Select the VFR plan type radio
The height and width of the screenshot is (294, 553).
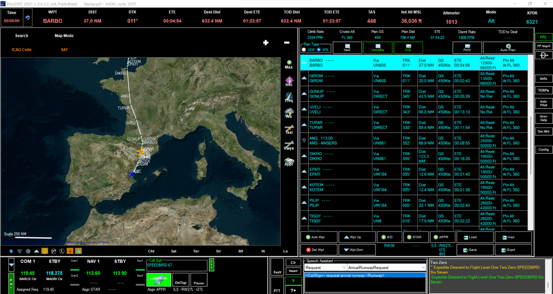click(x=304, y=50)
